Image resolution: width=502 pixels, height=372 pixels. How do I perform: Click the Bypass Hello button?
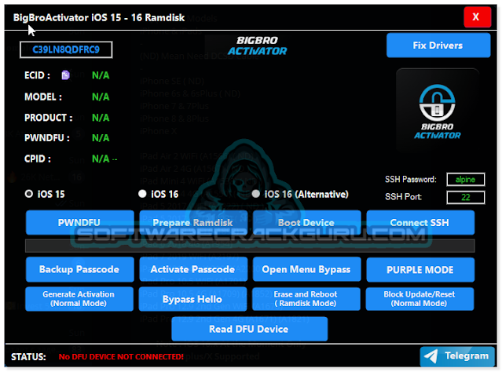[x=192, y=299]
